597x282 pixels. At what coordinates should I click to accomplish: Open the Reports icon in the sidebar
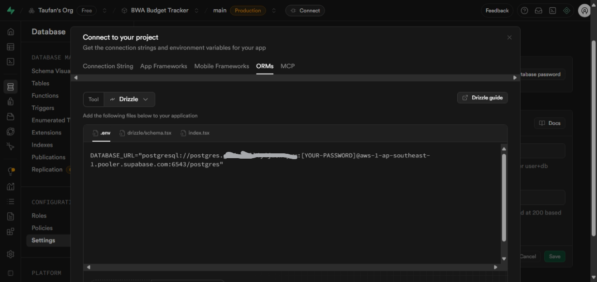[x=11, y=186]
